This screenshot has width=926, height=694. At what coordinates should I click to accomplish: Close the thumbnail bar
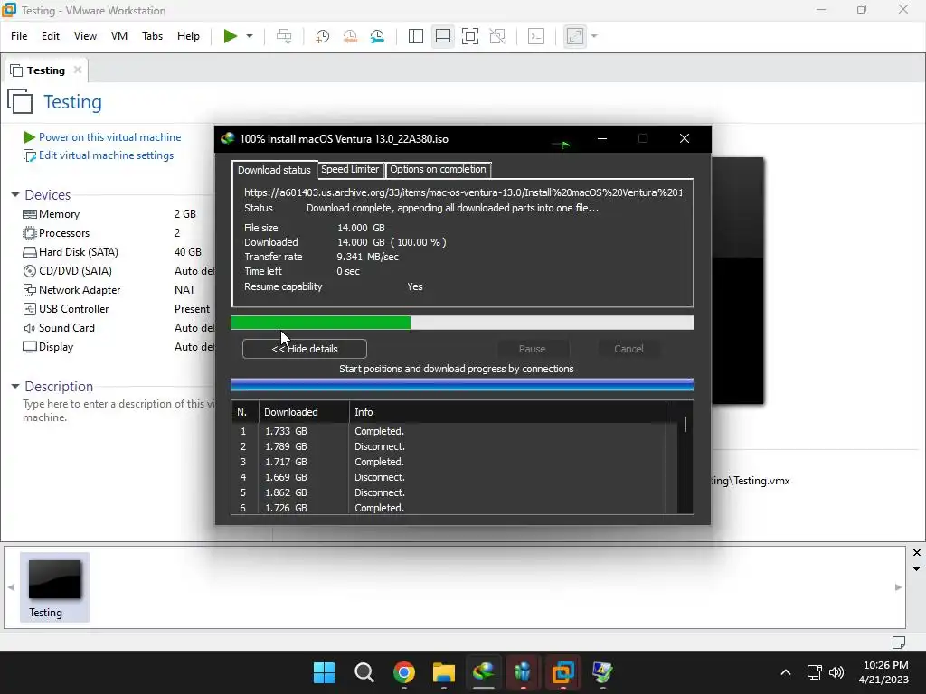coord(917,552)
